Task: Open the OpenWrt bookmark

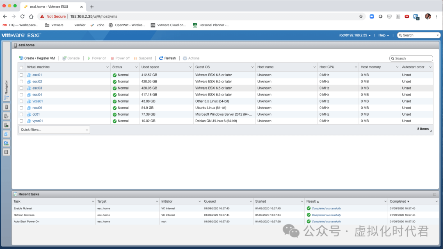Action: coord(127,25)
